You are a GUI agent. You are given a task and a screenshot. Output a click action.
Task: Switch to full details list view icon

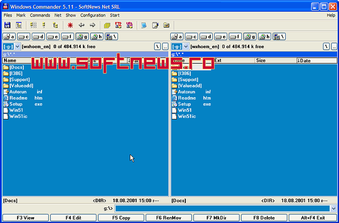tap(44, 25)
